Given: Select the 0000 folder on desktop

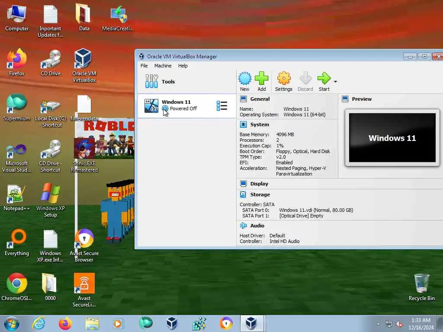Looking at the screenshot, I should tap(50, 287).
